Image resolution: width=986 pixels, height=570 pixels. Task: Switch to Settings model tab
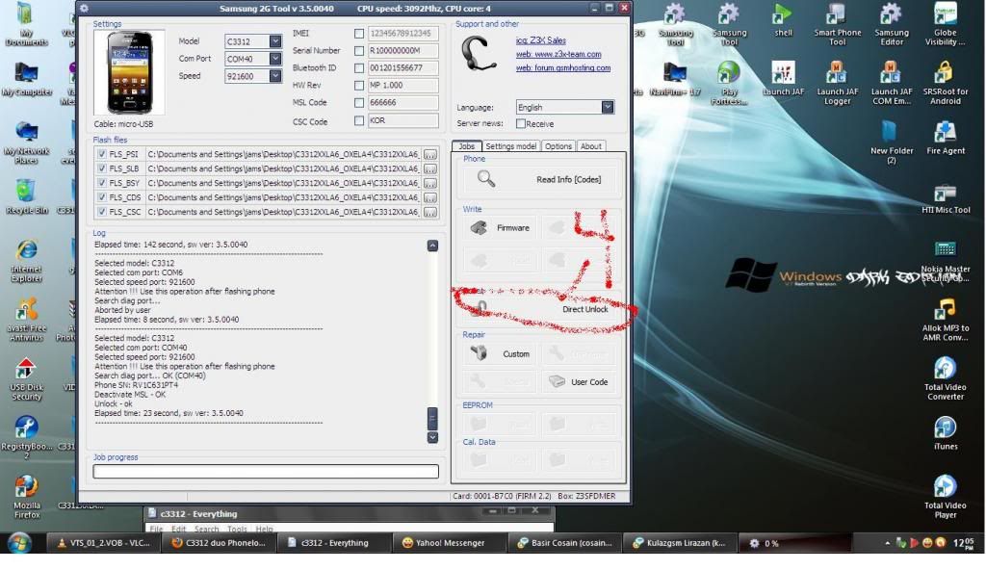click(510, 146)
